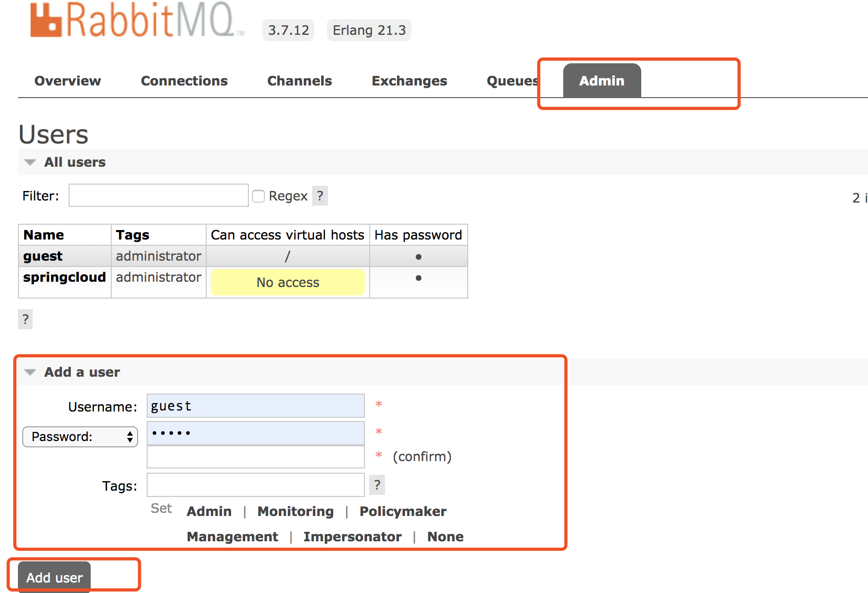This screenshot has height=593, width=868.
Task: Open the Password type selector
Action: pos(80,437)
